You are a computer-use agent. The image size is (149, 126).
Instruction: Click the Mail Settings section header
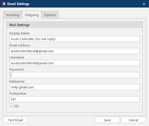tap(74, 25)
